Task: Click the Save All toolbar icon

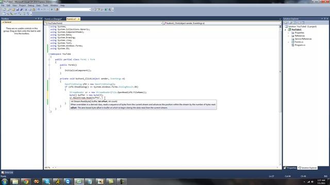Action: tap(21, 9)
